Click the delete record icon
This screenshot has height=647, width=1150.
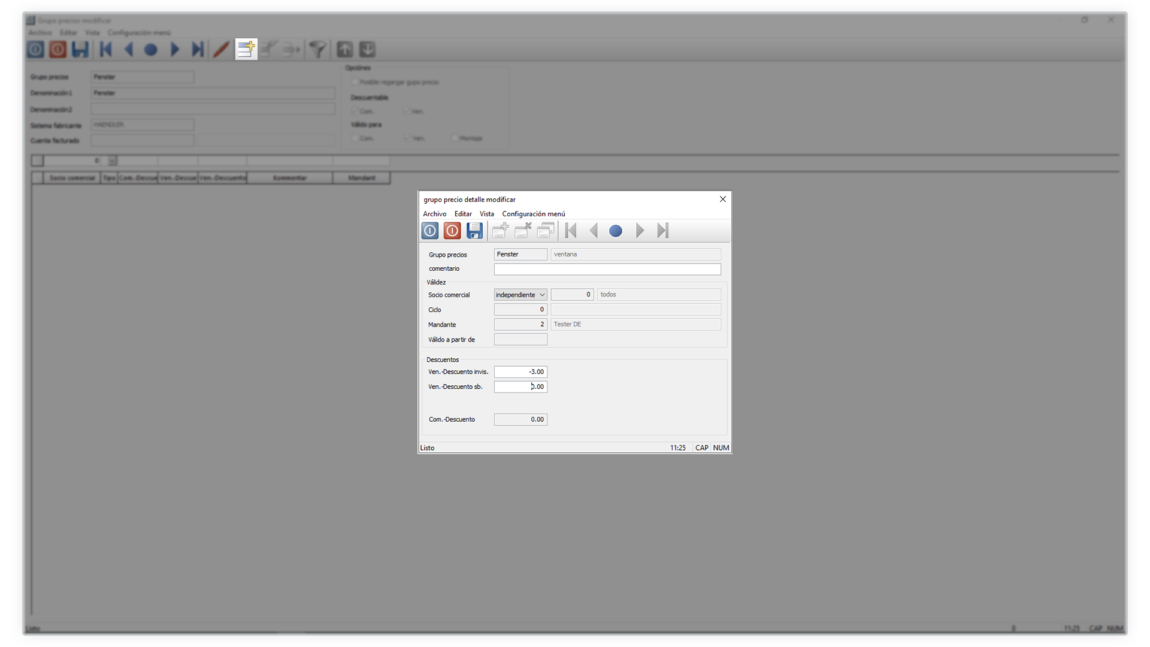pyautogui.click(x=523, y=231)
